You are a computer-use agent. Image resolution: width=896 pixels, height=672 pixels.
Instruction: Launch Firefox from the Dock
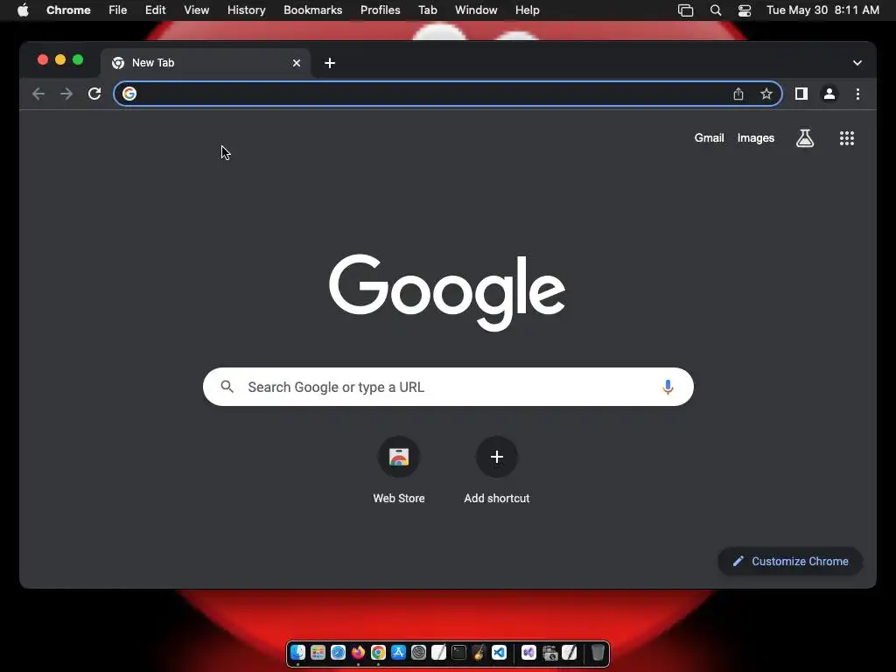(358, 653)
